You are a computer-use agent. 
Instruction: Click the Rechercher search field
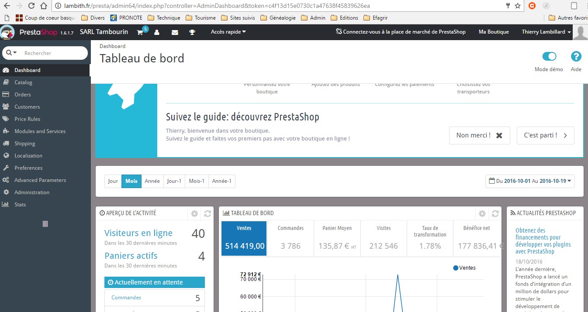tap(54, 53)
